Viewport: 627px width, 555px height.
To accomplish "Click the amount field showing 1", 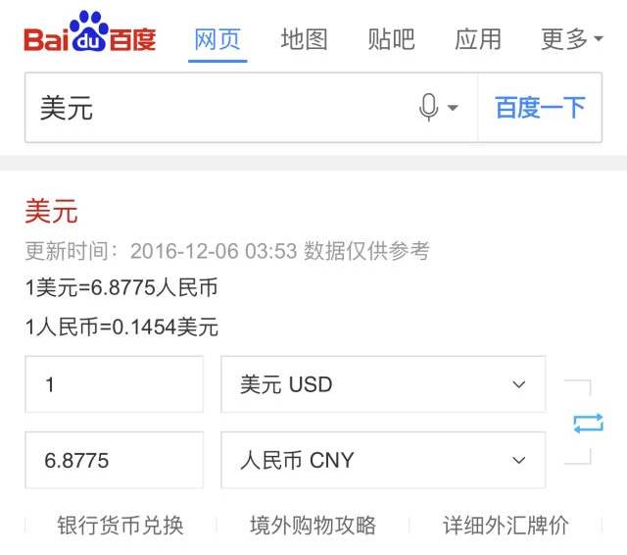I will [114, 384].
